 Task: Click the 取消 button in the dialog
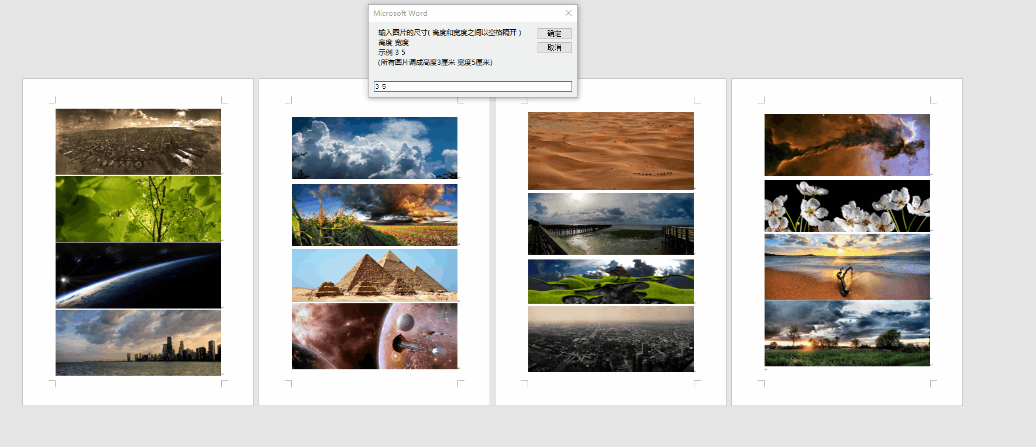pos(554,47)
